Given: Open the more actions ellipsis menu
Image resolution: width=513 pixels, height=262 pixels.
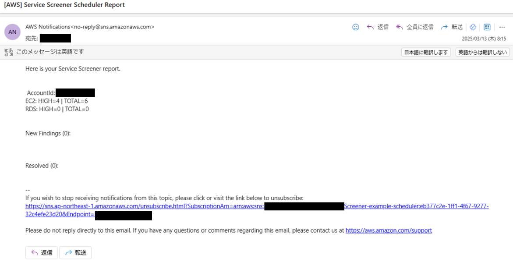Looking at the screenshot, I should 502,27.
